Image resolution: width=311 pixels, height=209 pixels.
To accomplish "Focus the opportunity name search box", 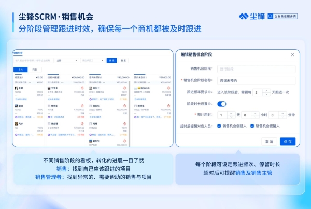I will pos(34,60).
